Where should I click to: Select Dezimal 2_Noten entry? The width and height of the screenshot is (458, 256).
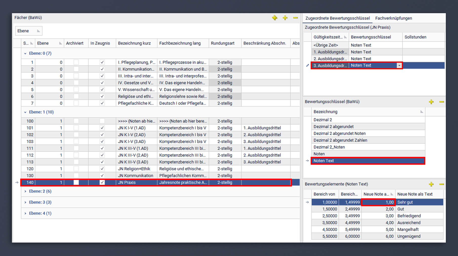tap(368, 147)
